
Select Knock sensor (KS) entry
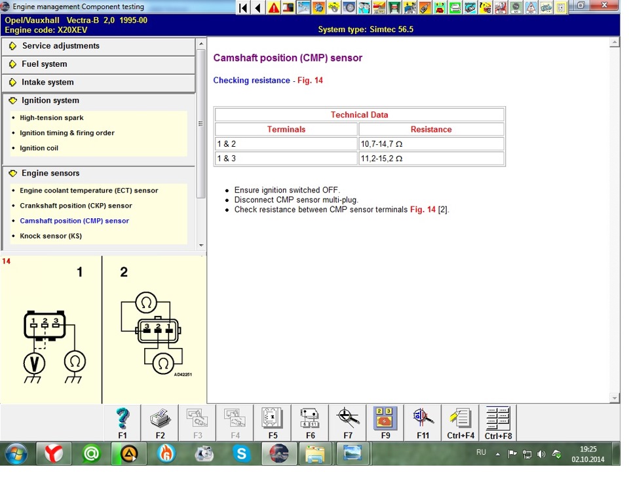click(51, 237)
